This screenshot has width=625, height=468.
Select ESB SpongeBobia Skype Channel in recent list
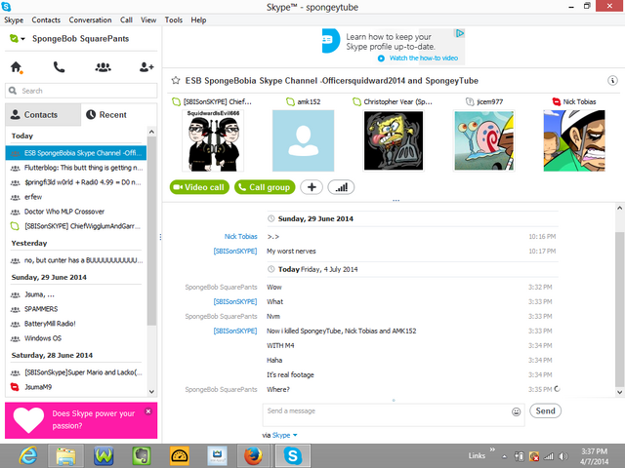(76, 153)
